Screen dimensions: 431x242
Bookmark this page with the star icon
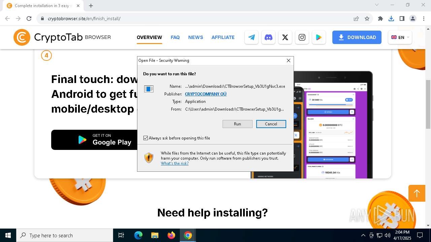[x=367, y=18]
